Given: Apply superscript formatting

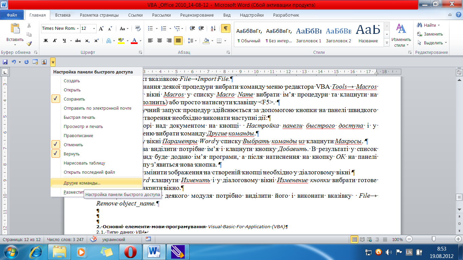Looking at the screenshot, I should coord(96,41).
